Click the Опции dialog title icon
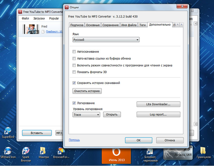Screen dimensions: 214x166 pyautogui.click(x=67, y=7)
